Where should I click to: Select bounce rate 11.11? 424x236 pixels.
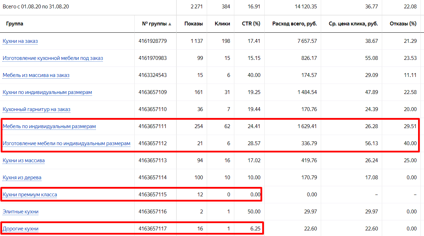pyautogui.click(x=410, y=75)
